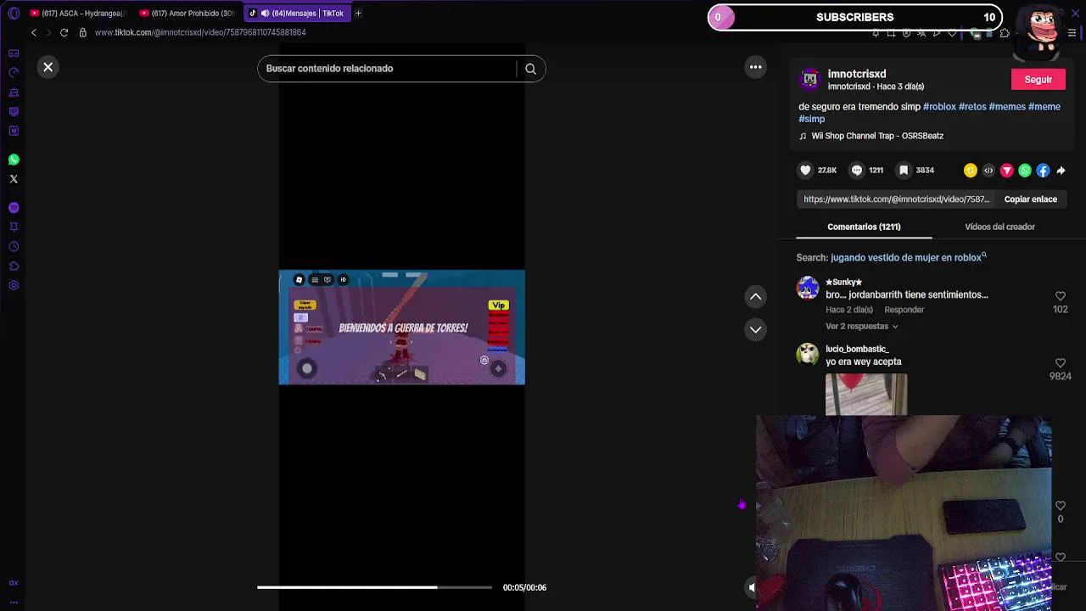
Task: Open ★Sunky★ commenter avatar
Action: pos(808,288)
